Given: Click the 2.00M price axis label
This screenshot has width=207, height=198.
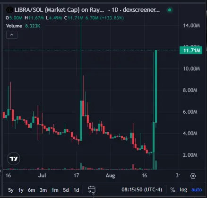Looking at the screenshot, I should coord(190,155).
